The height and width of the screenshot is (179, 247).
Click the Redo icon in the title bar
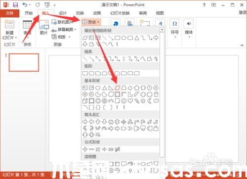point(38,5)
